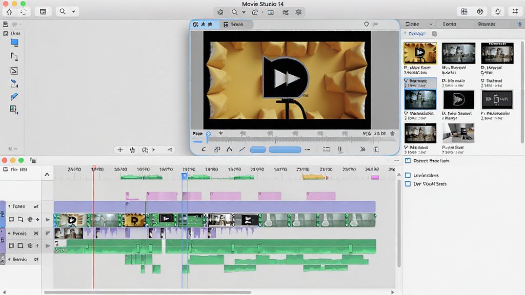Click the short blue pill button under preview
525x295 pixels.
(258, 150)
